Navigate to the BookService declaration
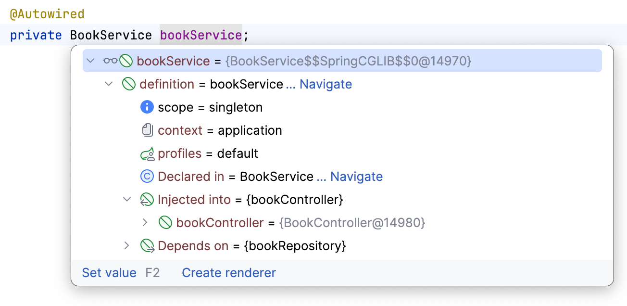This screenshot has height=306, width=627. (x=356, y=177)
